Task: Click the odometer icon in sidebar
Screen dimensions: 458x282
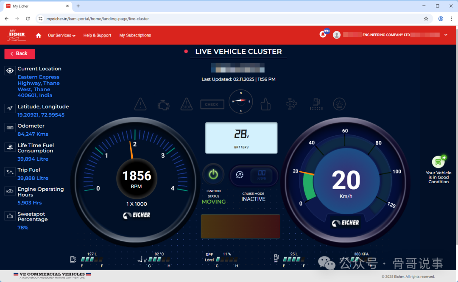Action: pyautogui.click(x=10, y=128)
